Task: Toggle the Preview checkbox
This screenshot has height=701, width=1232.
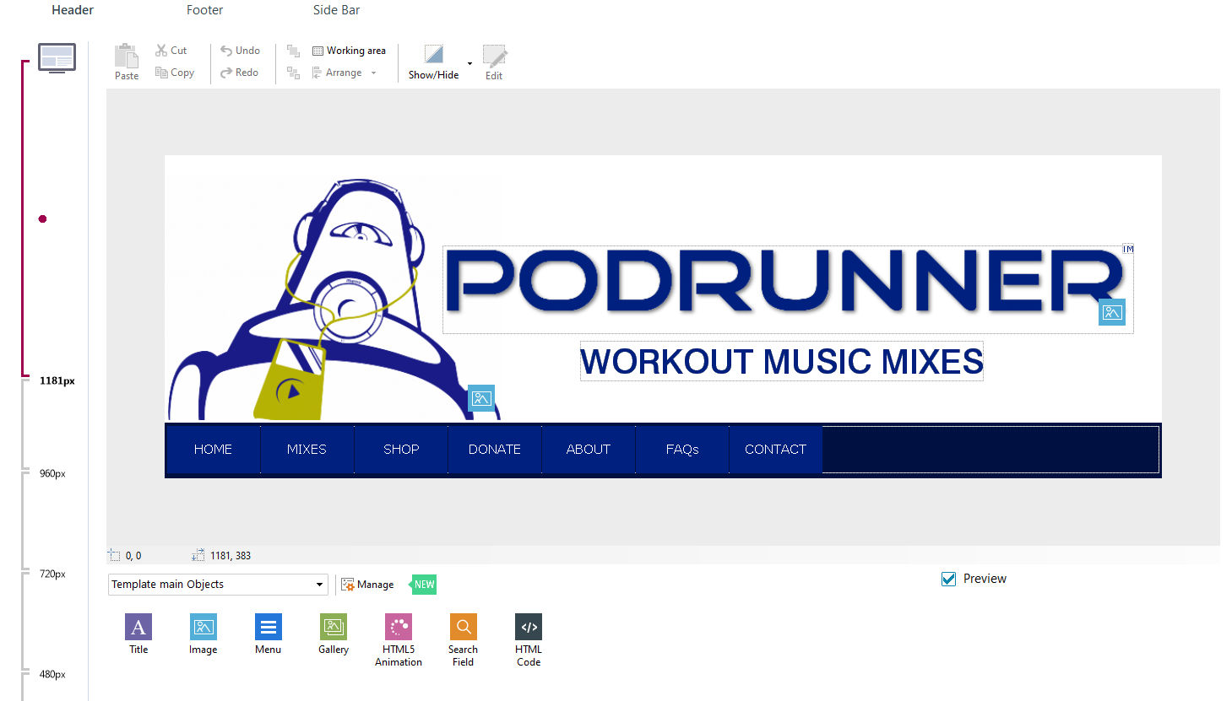Action: 948,579
